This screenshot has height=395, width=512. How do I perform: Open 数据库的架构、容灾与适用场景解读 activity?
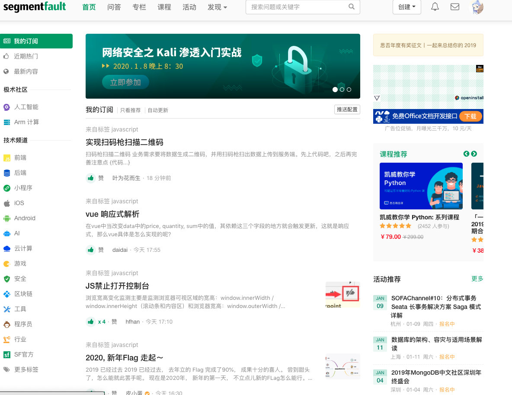(x=437, y=344)
